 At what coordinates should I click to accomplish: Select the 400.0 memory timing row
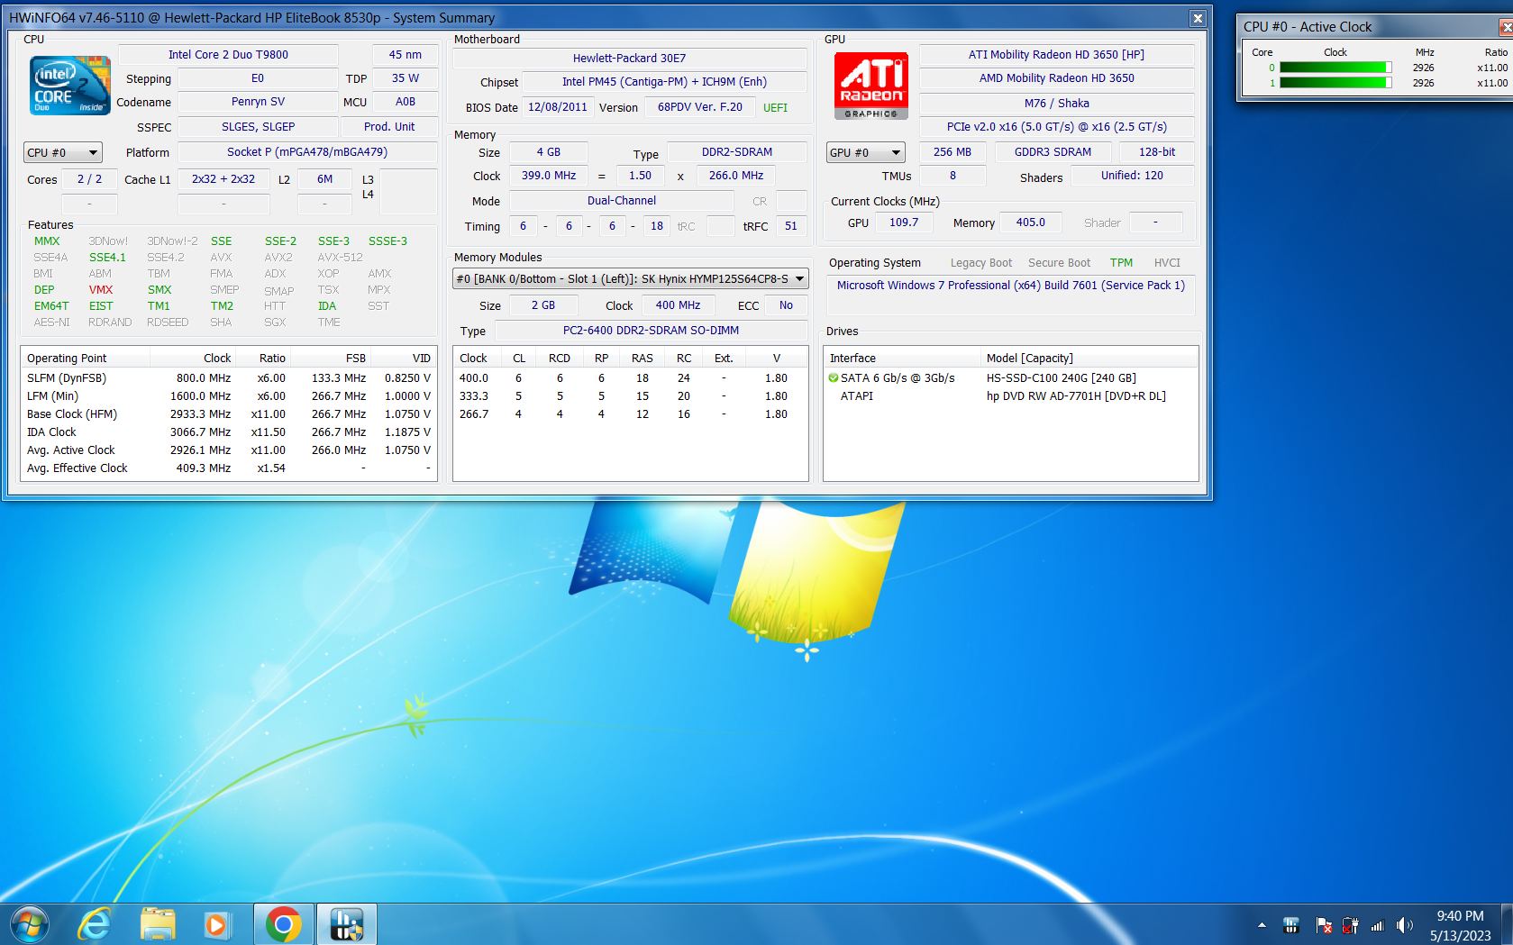pyautogui.click(x=629, y=378)
